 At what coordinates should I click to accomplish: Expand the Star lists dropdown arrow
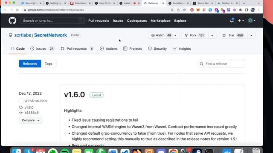coord(251,35)
